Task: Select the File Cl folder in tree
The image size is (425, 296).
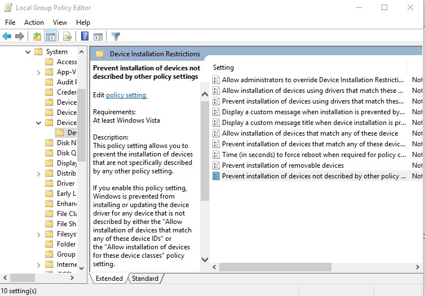Action: 67,214
